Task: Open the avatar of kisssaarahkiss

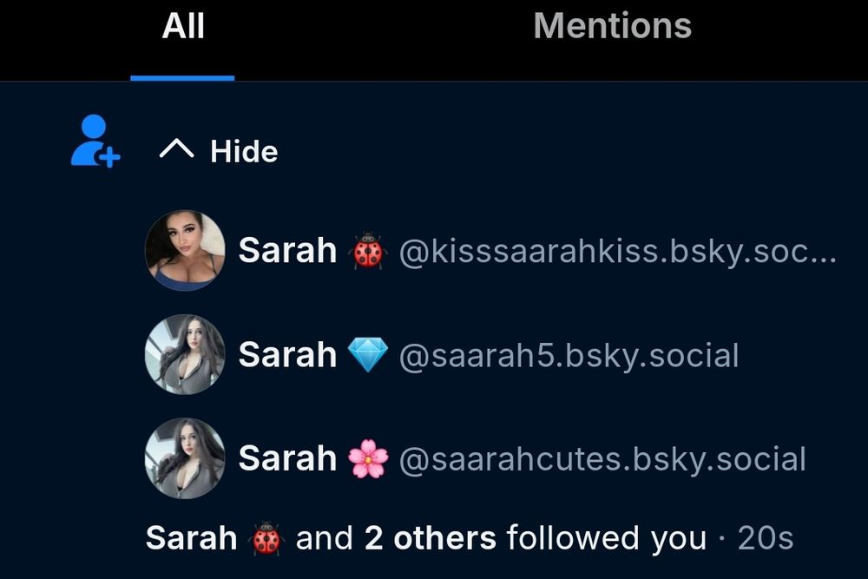Action: [185, 250]
